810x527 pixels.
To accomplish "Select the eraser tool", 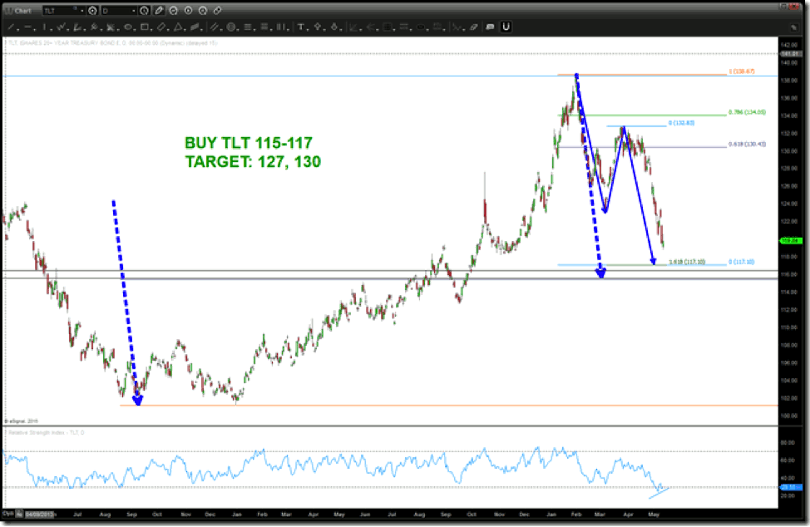I will (x=474, y=27).
